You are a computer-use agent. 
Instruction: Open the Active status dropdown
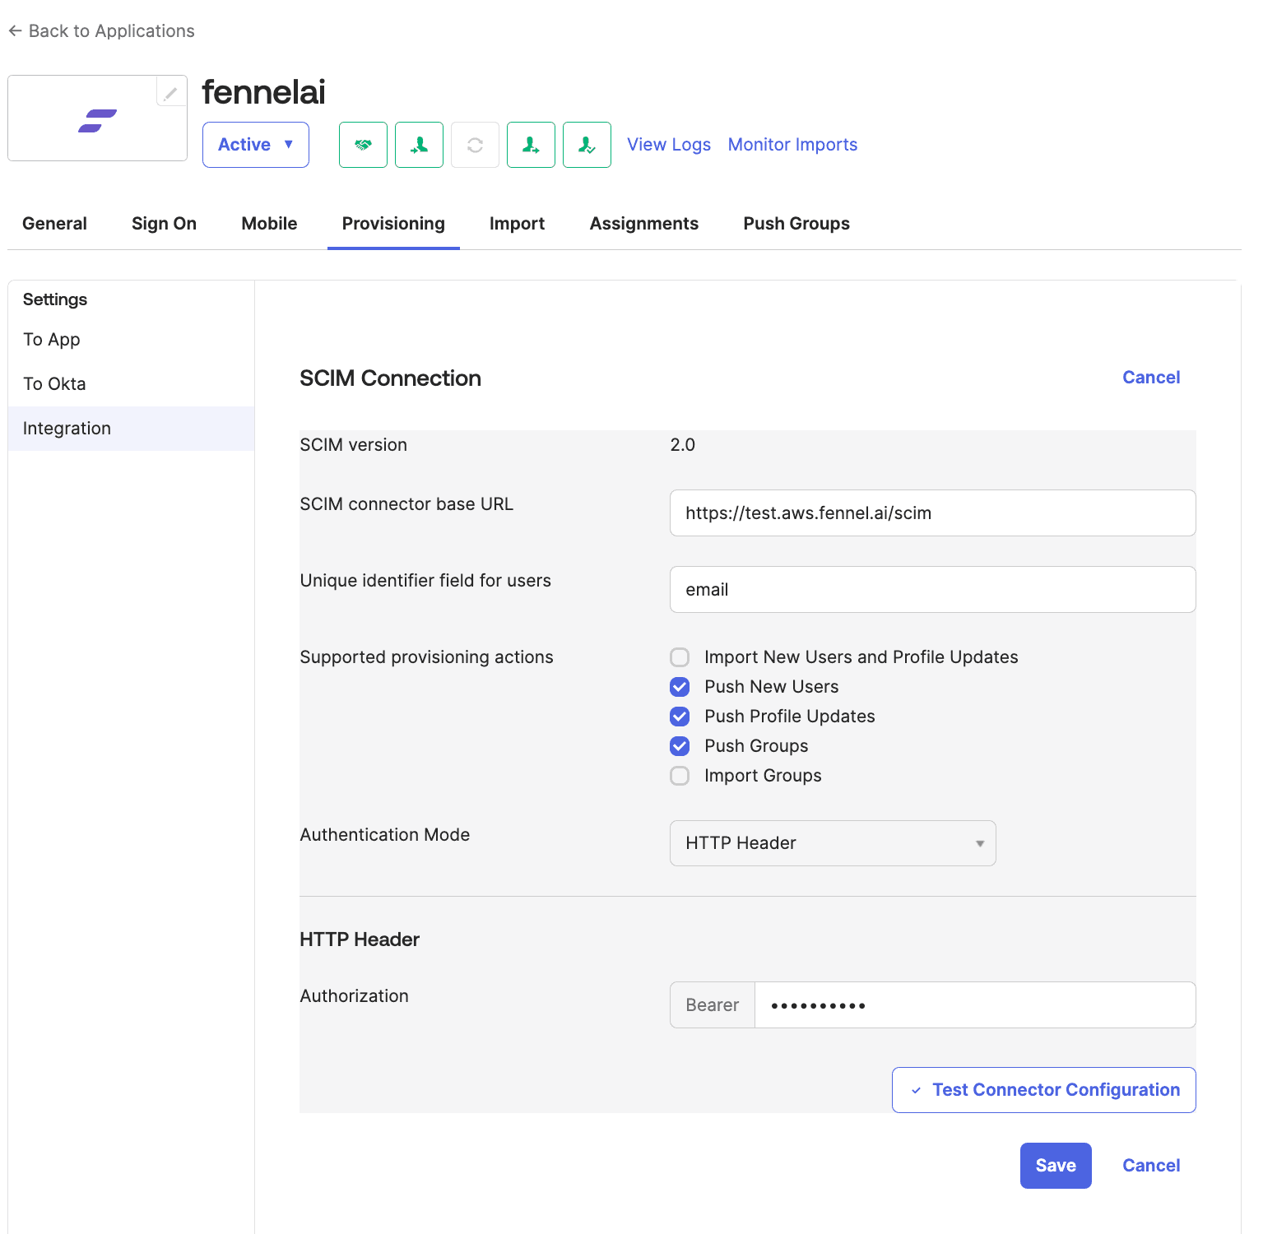(x=256, y=145)
